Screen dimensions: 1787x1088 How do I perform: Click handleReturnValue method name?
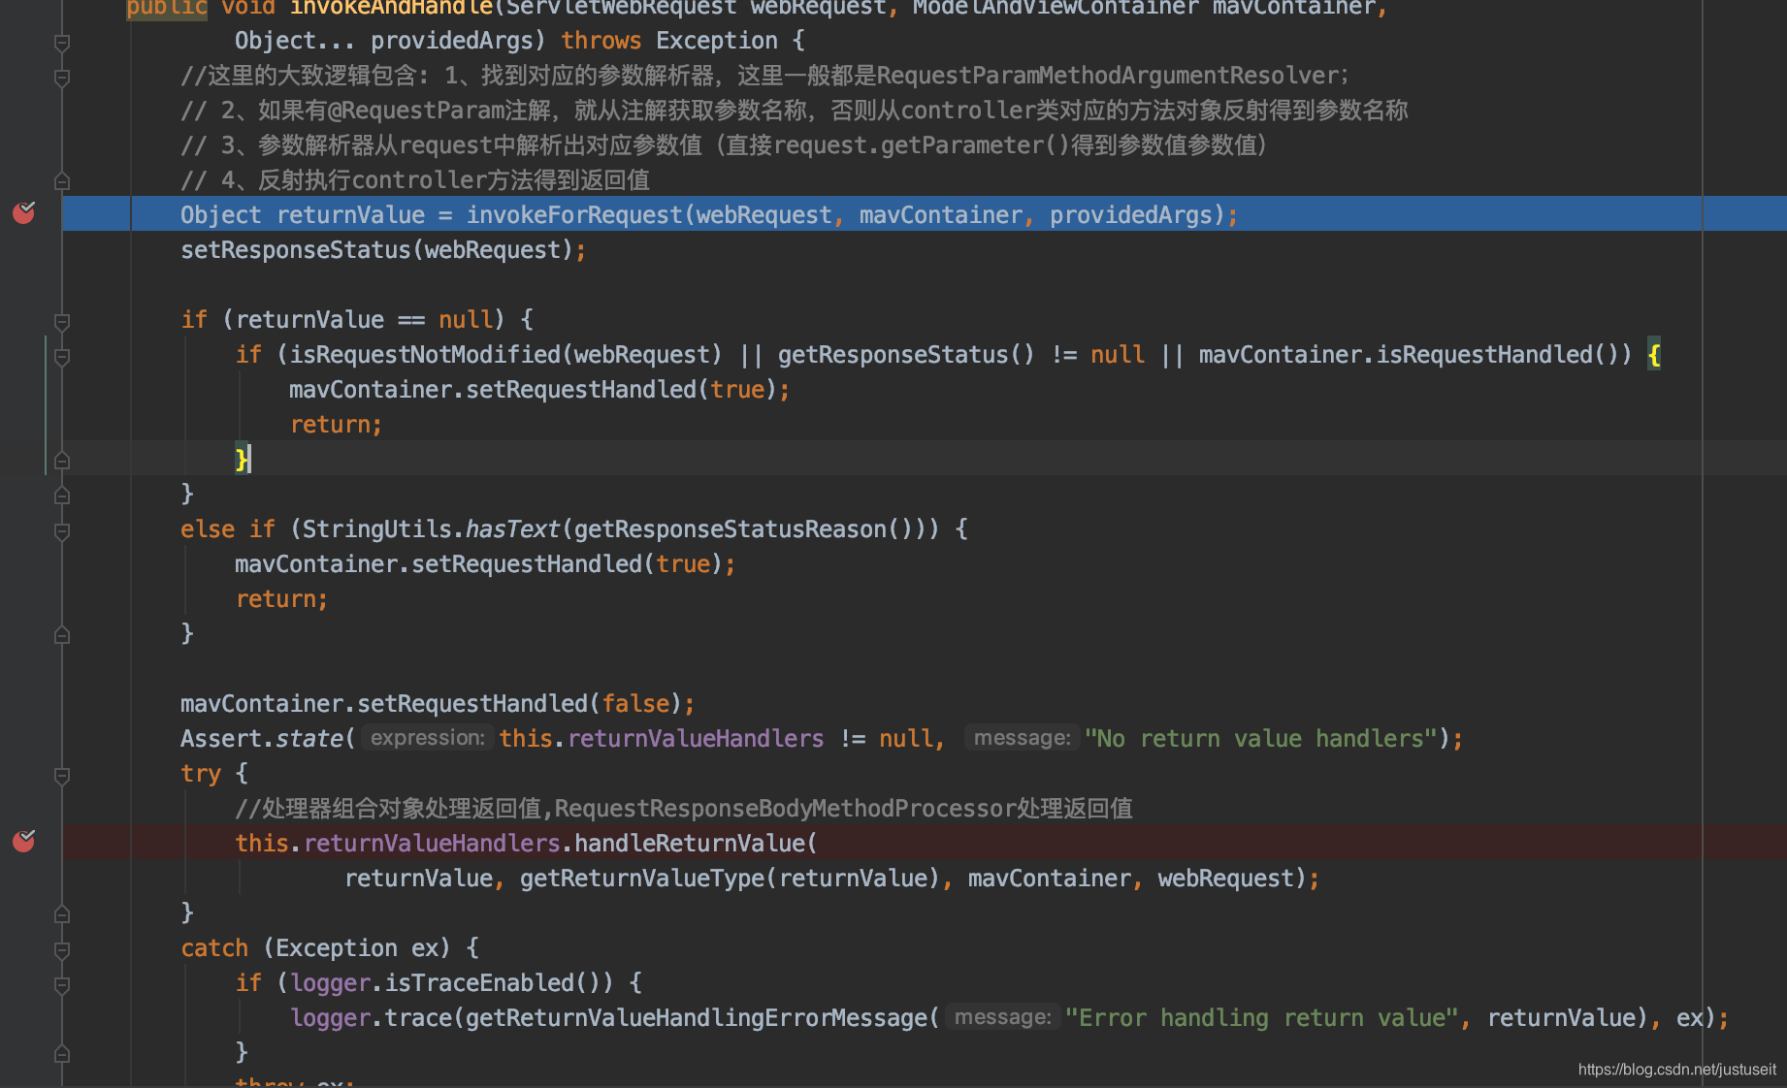tap(690, 844)
